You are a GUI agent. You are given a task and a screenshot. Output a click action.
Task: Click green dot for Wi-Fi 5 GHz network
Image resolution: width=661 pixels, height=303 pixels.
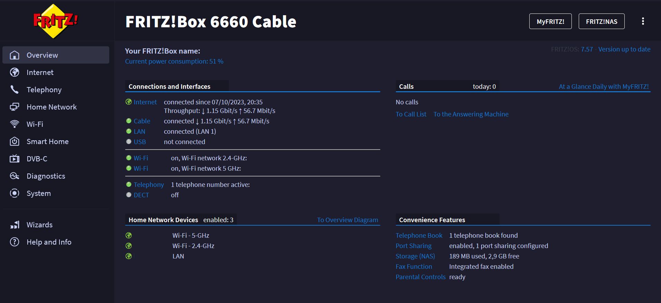pyautogui.click(x=129, y=168)
